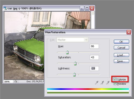Click the car.jpg @ 100% (RGB/8#) title text
The width and height of the screenshot is (134, 99).
24,8
